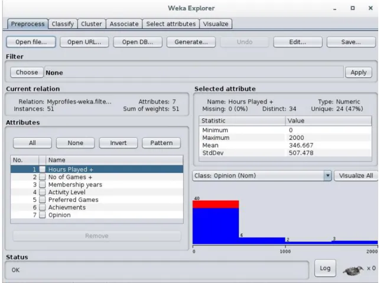Tick the Hours Played + checkbox
The width and height of the screenshot is (380, 283).
pos(43,169)
